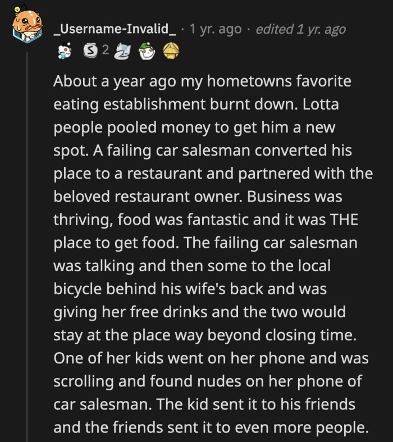Click the line ending 'even more people.'
This screenshot has width=393, height=442.
211,427
